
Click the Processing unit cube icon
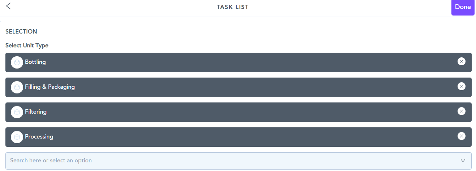17,137
